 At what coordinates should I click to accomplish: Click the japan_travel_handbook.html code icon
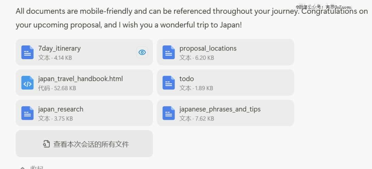pos(28,83)
